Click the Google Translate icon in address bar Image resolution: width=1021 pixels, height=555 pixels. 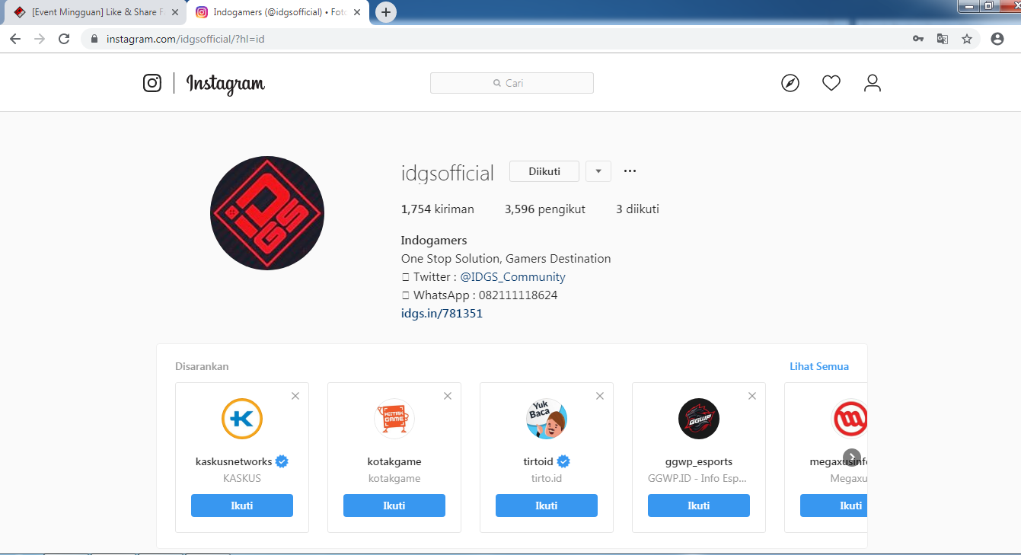click(x=943, y=39)
